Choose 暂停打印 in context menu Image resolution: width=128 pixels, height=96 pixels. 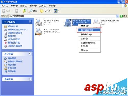pos(89,34)
